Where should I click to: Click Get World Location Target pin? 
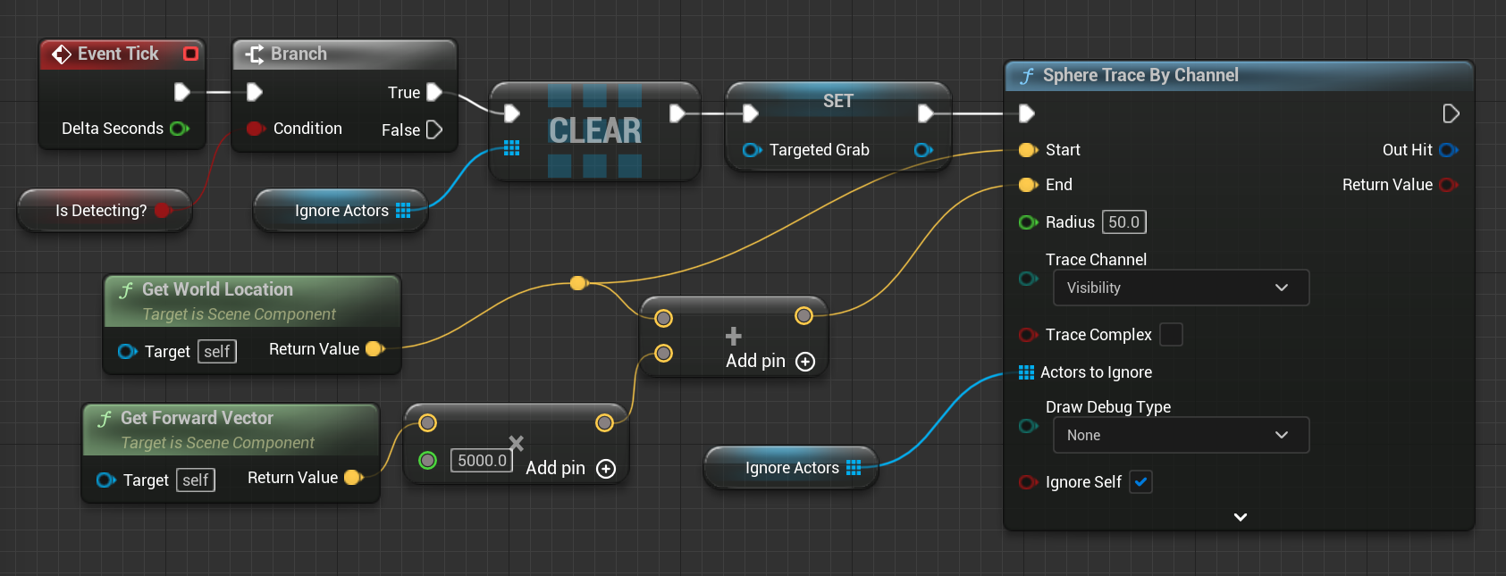pos(127,352)
